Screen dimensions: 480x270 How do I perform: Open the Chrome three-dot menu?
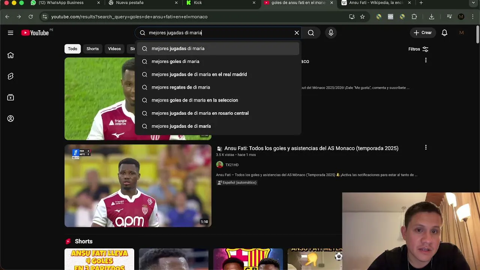[x=472, y=16]
